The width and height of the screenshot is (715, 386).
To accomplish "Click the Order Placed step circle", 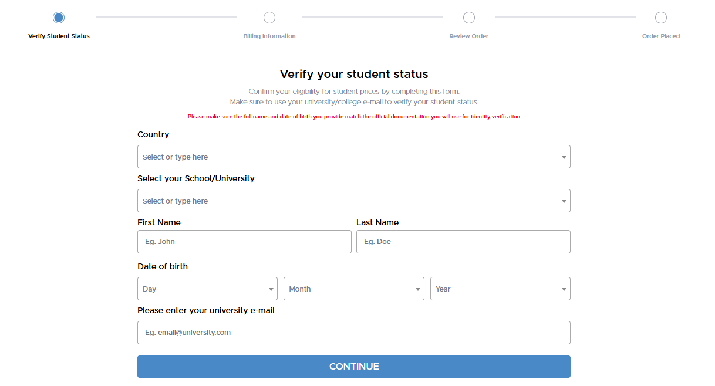I will [661, 18].
